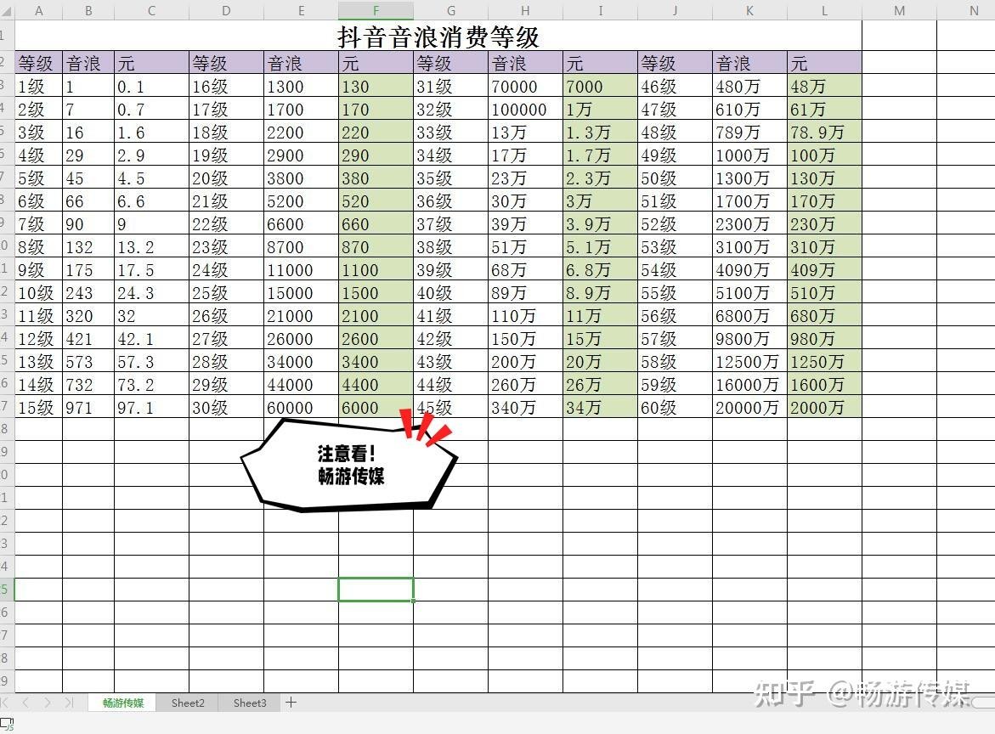Go to the previous sheet with the left arrow
Screen dimensions: 995x734
[x=26, y=703]
